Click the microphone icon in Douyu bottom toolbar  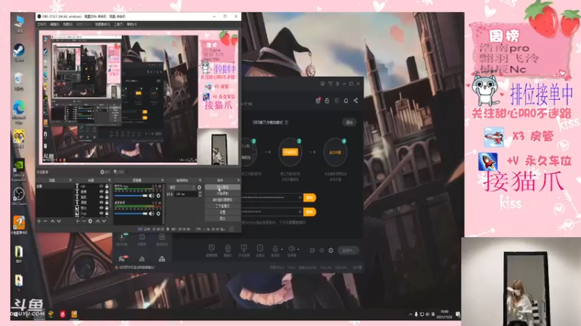275,248
